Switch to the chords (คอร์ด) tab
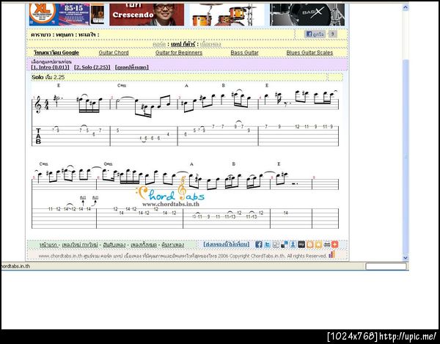This screenshot has height=344, width=440. tap(159, 44)
